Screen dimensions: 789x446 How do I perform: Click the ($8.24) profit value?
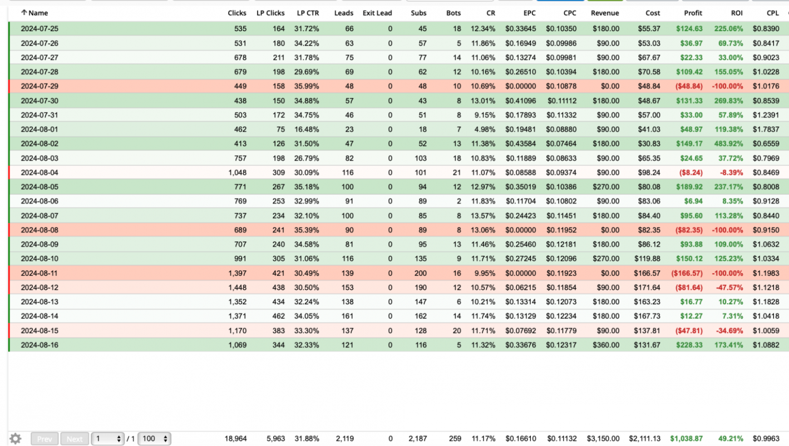691,172
